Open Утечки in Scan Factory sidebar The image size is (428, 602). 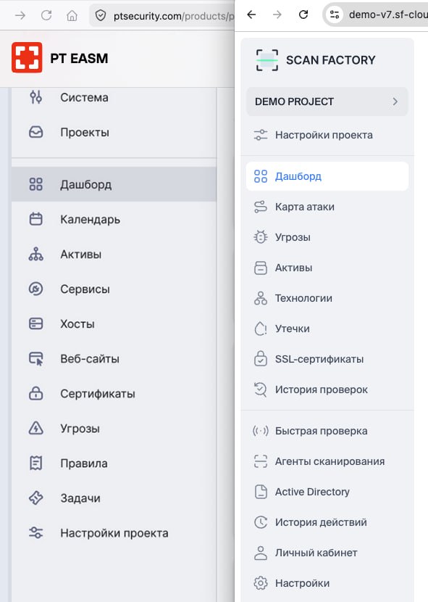[327, 329]
